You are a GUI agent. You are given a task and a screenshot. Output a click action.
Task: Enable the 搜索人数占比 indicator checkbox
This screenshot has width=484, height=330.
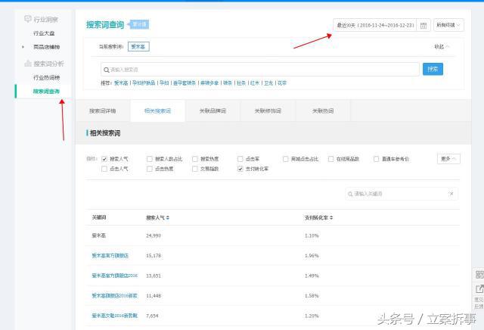[x=150, y=159]
